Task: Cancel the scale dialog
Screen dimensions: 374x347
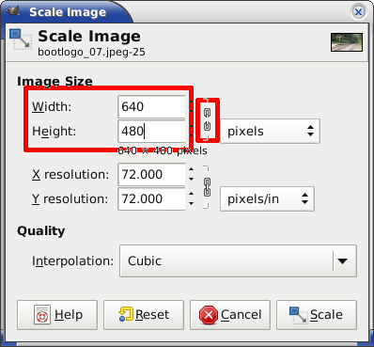Action: pyautogui.click(x=230, y=315)
